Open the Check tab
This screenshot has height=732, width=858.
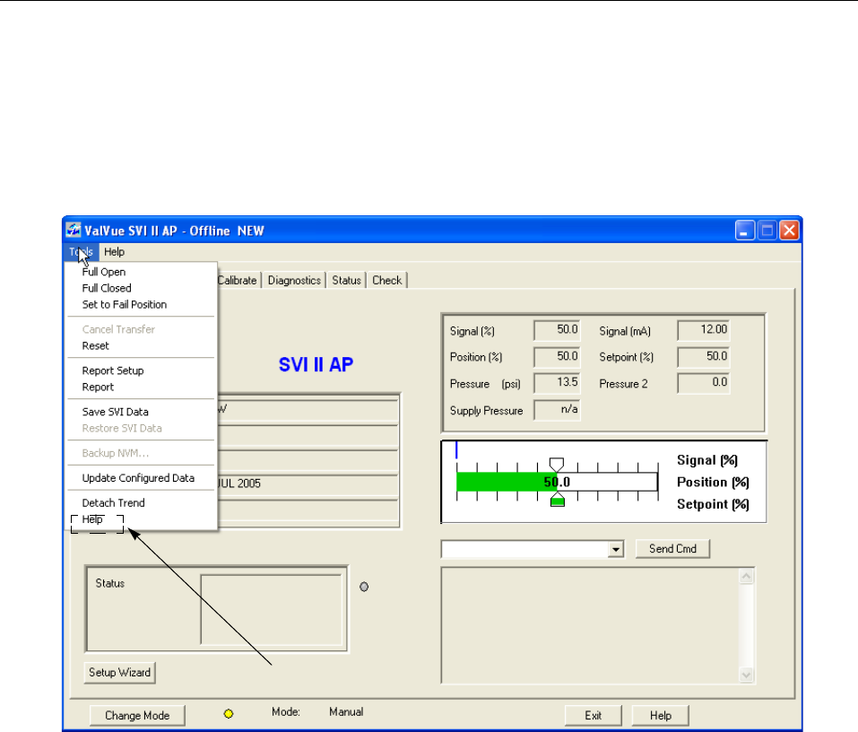pyautogui.click(x=387, y=280)
